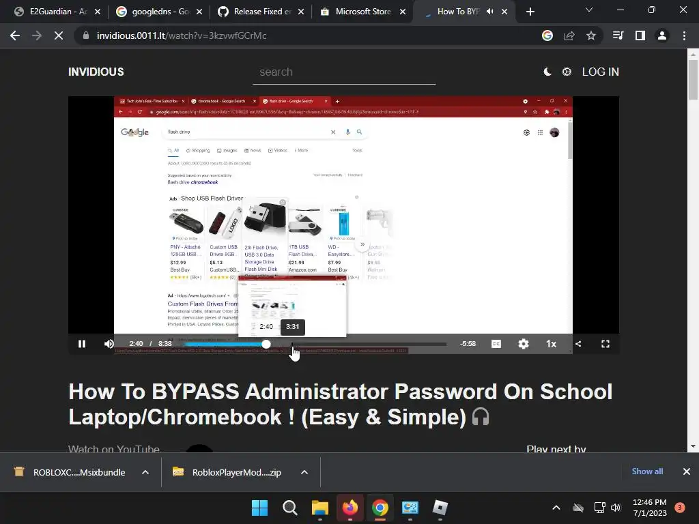Open taskbar search
Viewport: 699px width, 524px height.
(289, 508)
